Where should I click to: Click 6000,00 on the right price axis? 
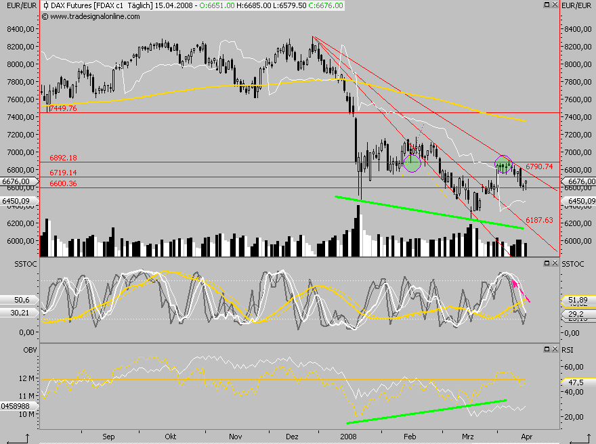click(x=578, y=241)
